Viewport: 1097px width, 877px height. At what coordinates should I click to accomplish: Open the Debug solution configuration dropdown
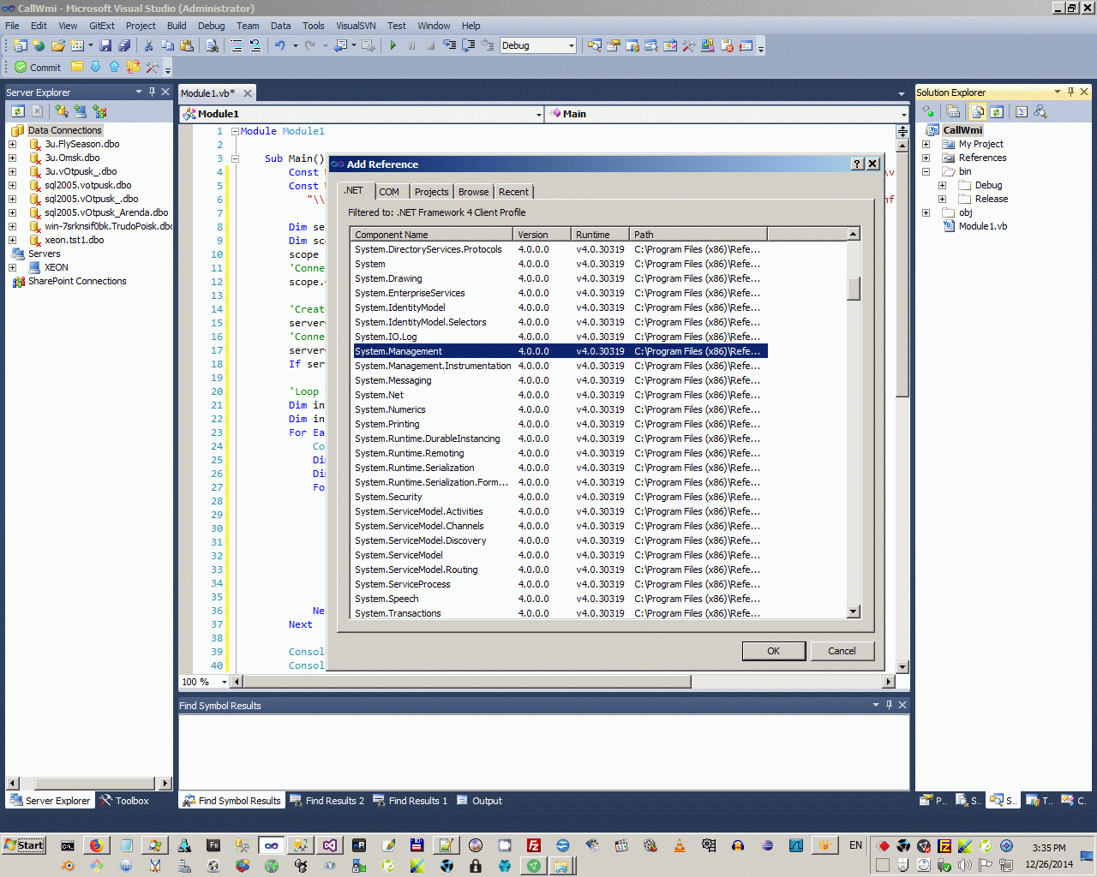[572, 45]
